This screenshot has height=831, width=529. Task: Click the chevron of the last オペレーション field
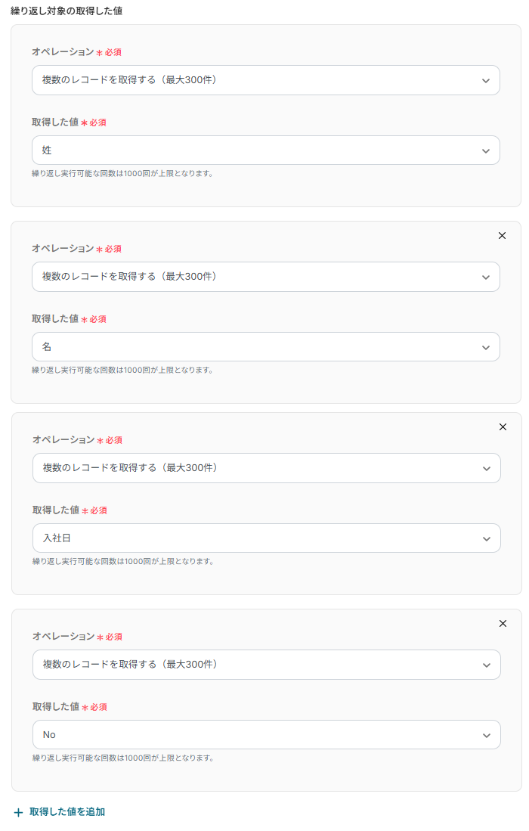point(486,665)
